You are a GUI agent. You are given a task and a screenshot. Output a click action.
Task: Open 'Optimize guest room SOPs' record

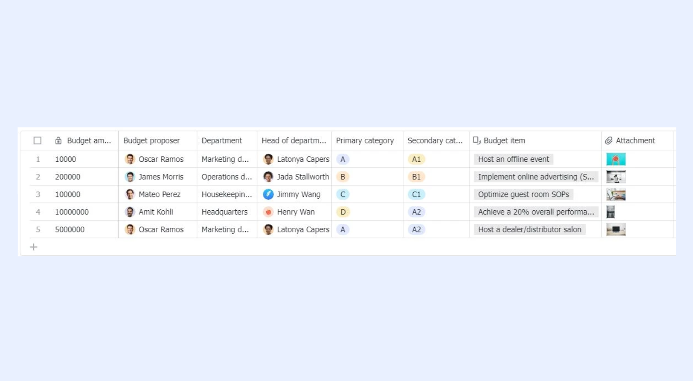click(523, 194)
